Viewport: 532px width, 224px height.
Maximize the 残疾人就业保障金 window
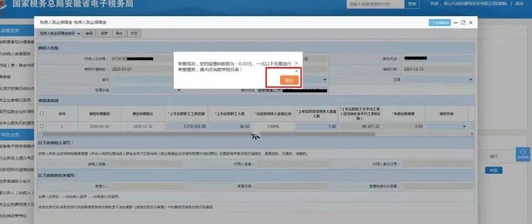pyautogui.click(x=463, y=22)
